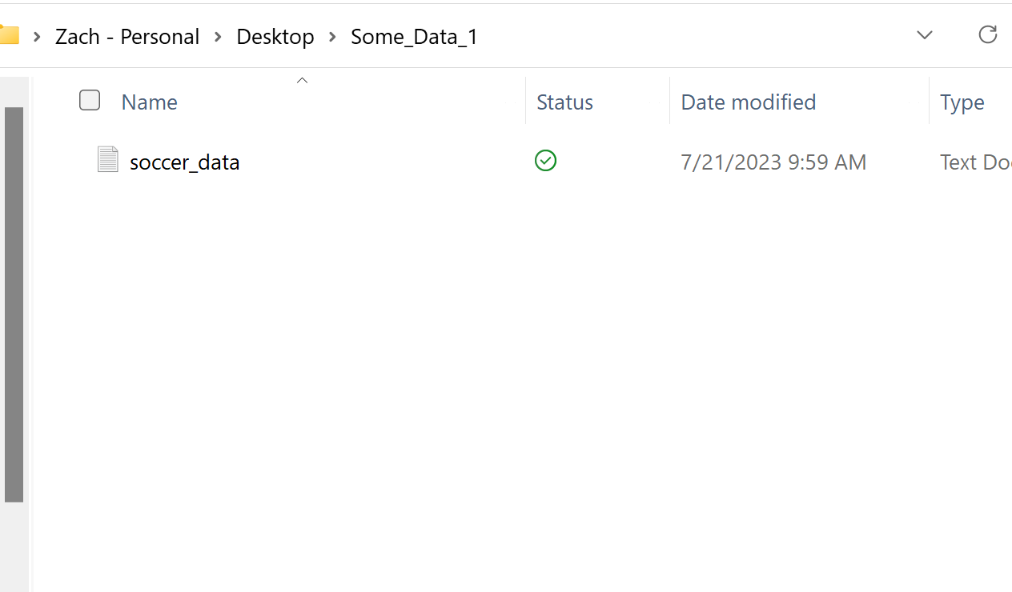Tick the select-all checkbox beside Name
This screenshot has width=1012, height=592.
(x=90, y=101)
